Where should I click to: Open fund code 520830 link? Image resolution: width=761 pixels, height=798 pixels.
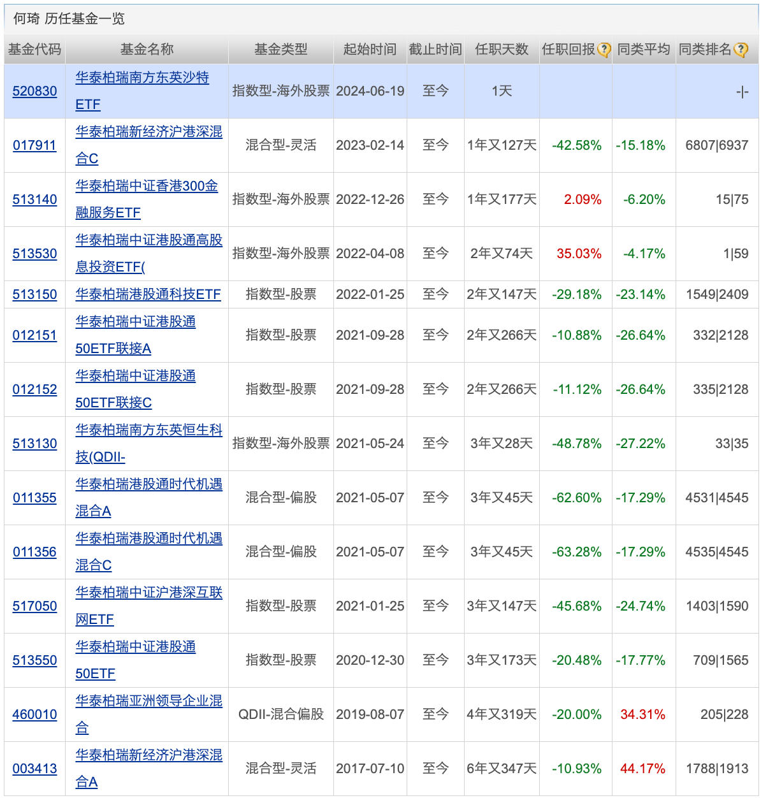pyautogui.click(x=34, y=91)
